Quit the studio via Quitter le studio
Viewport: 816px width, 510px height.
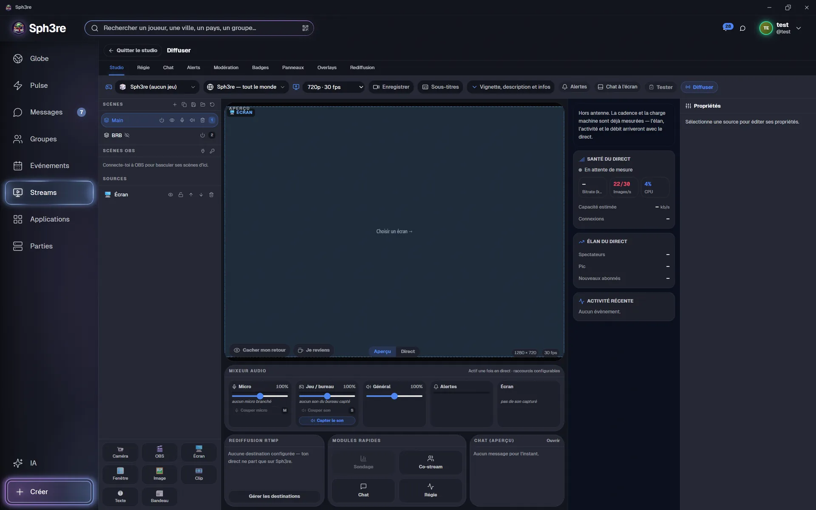pos(133,51)
